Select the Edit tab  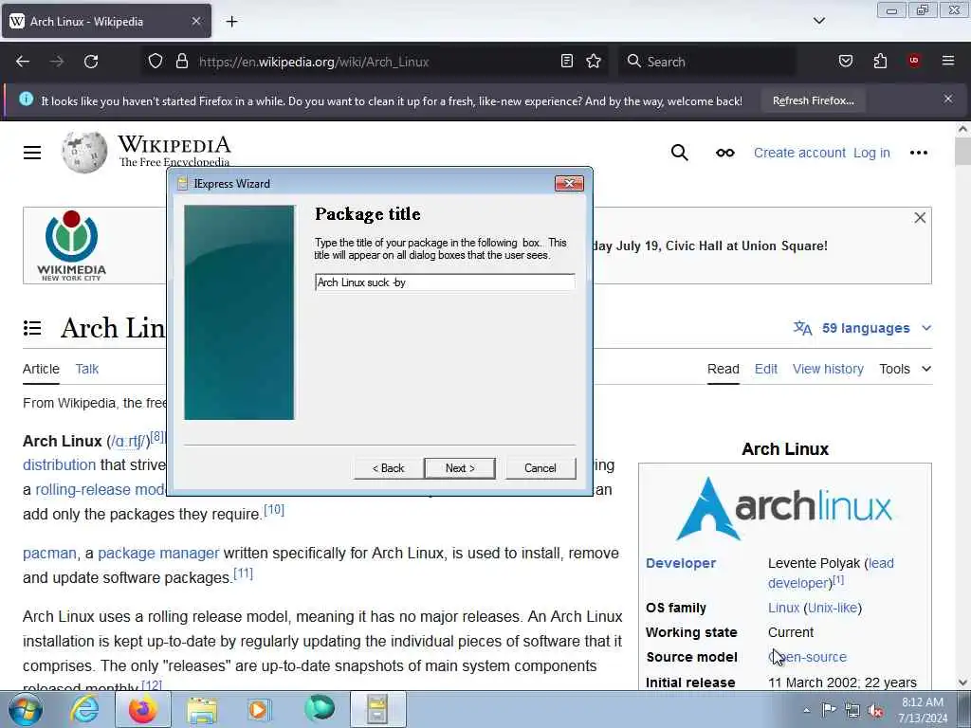765,369
